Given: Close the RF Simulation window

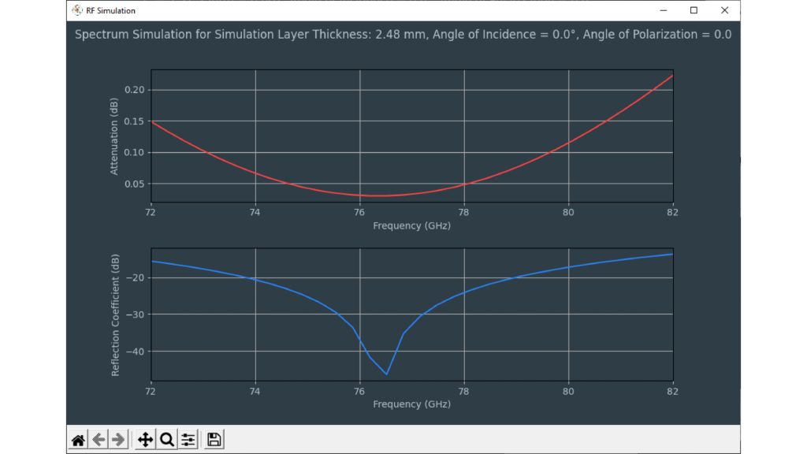Looking at the screenshot, I should click(723, 10).
